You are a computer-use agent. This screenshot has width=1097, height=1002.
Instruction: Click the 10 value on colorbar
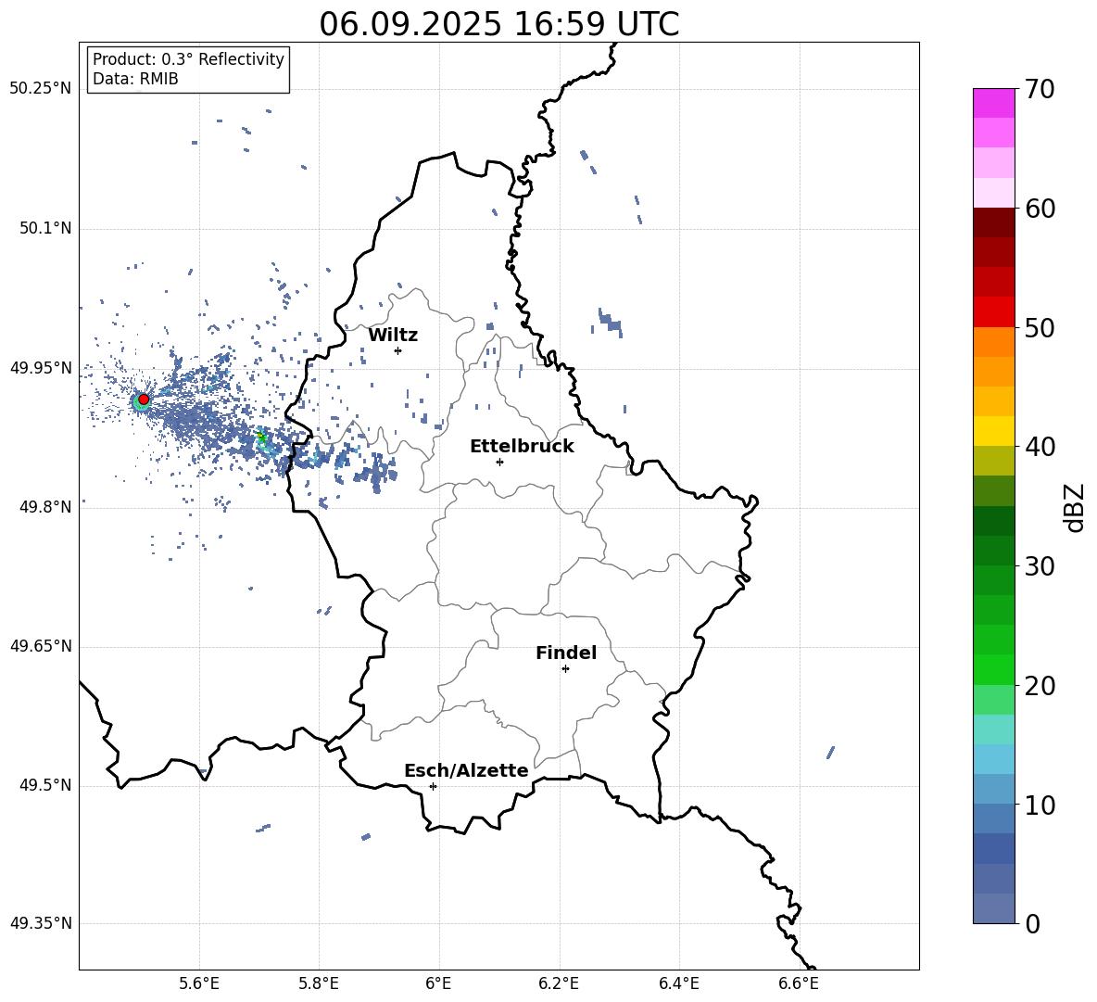coord(1040,805)
